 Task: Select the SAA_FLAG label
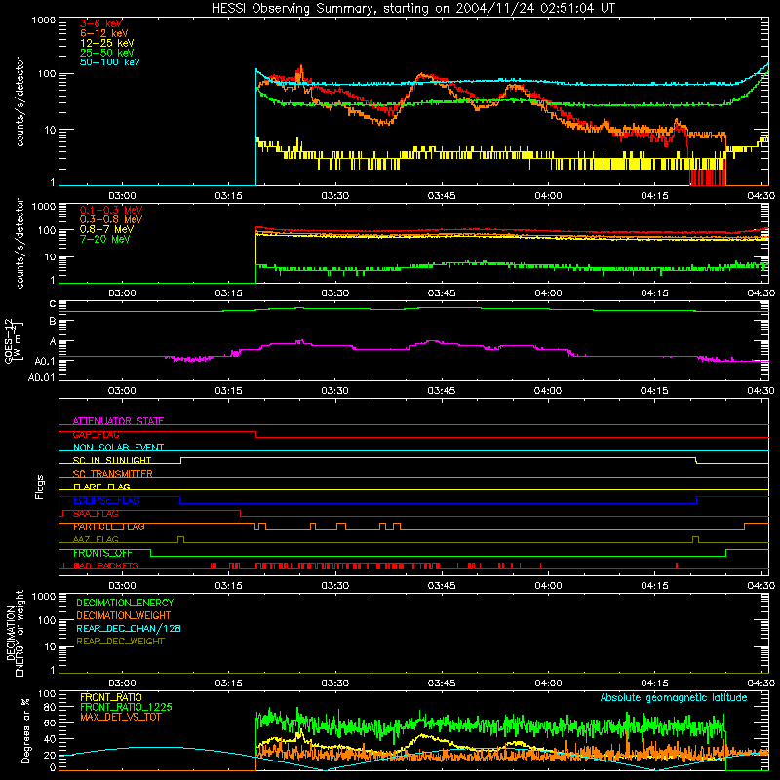pyautogui.click(x=96, y=514)
